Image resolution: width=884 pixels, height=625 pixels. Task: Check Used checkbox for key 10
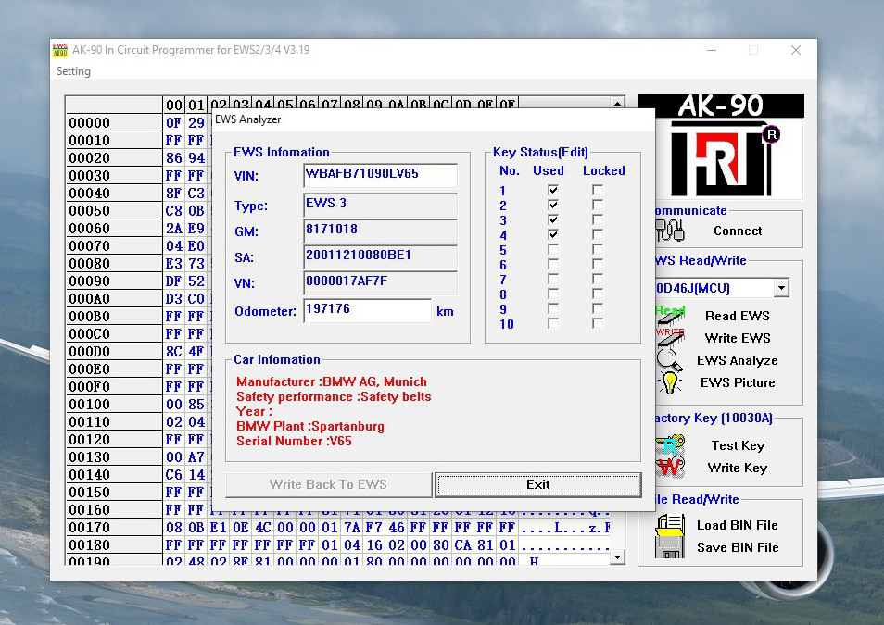tap(553, 323)
